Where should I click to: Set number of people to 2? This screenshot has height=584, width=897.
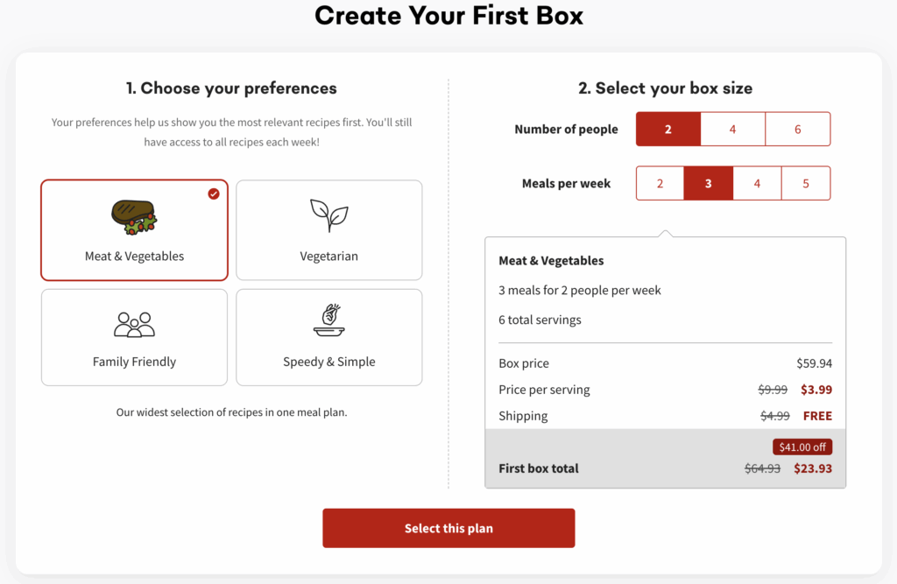[x=668, y=130]
